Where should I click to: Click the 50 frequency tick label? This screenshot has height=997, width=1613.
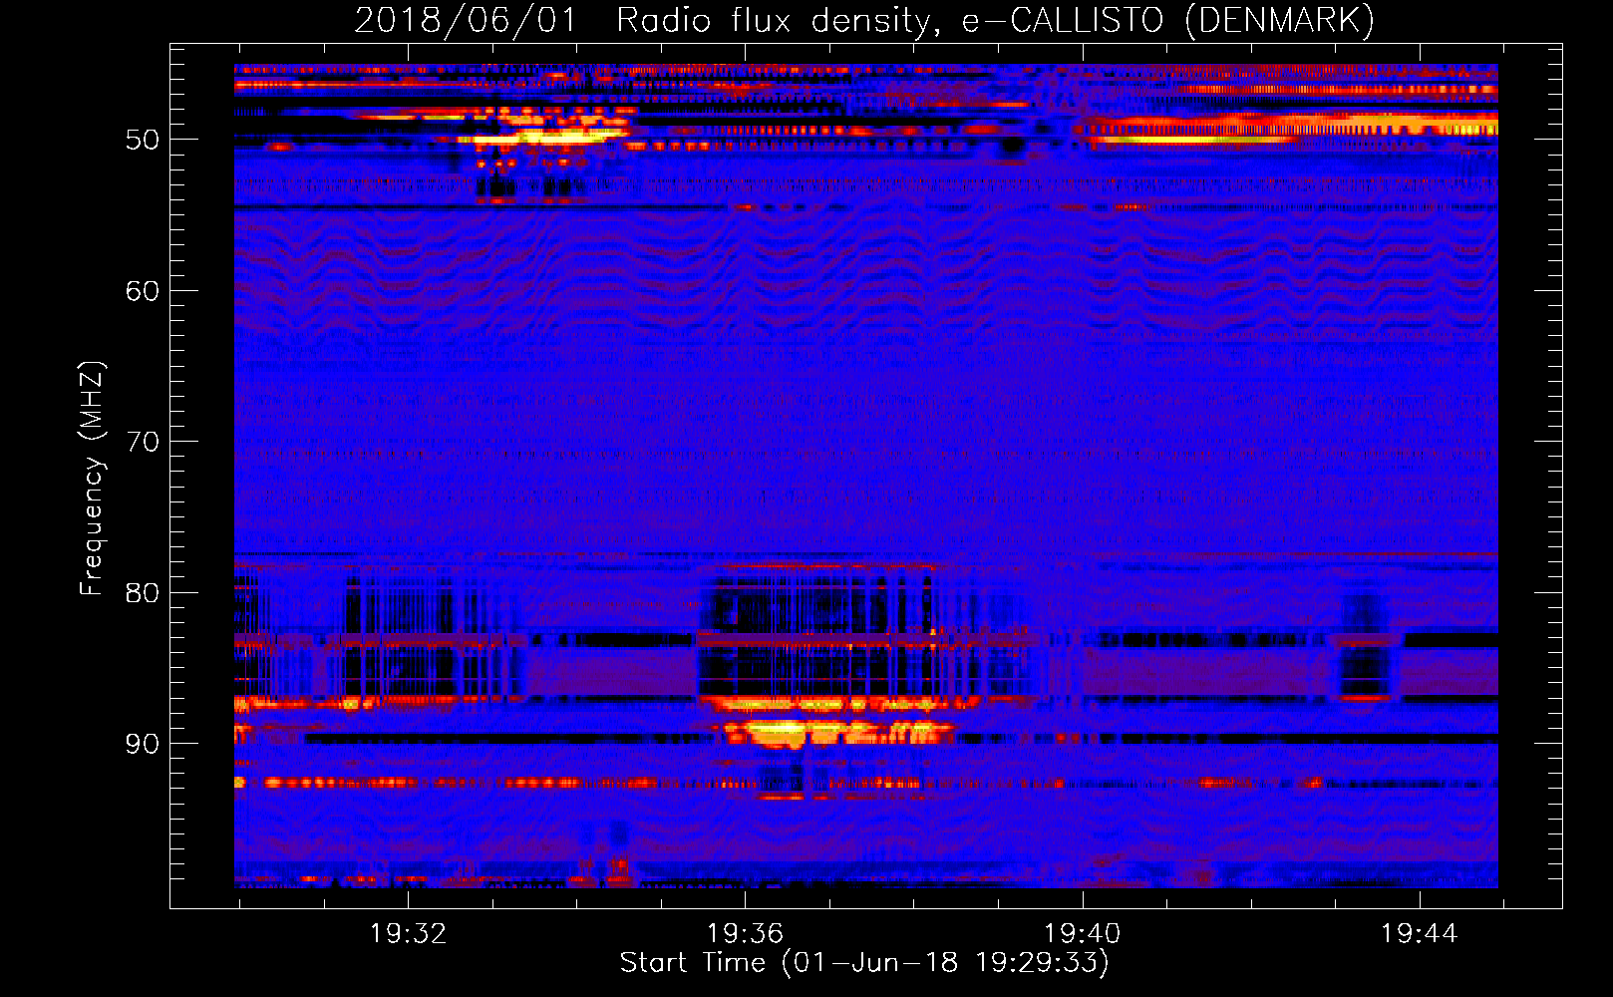pos(143,140)
